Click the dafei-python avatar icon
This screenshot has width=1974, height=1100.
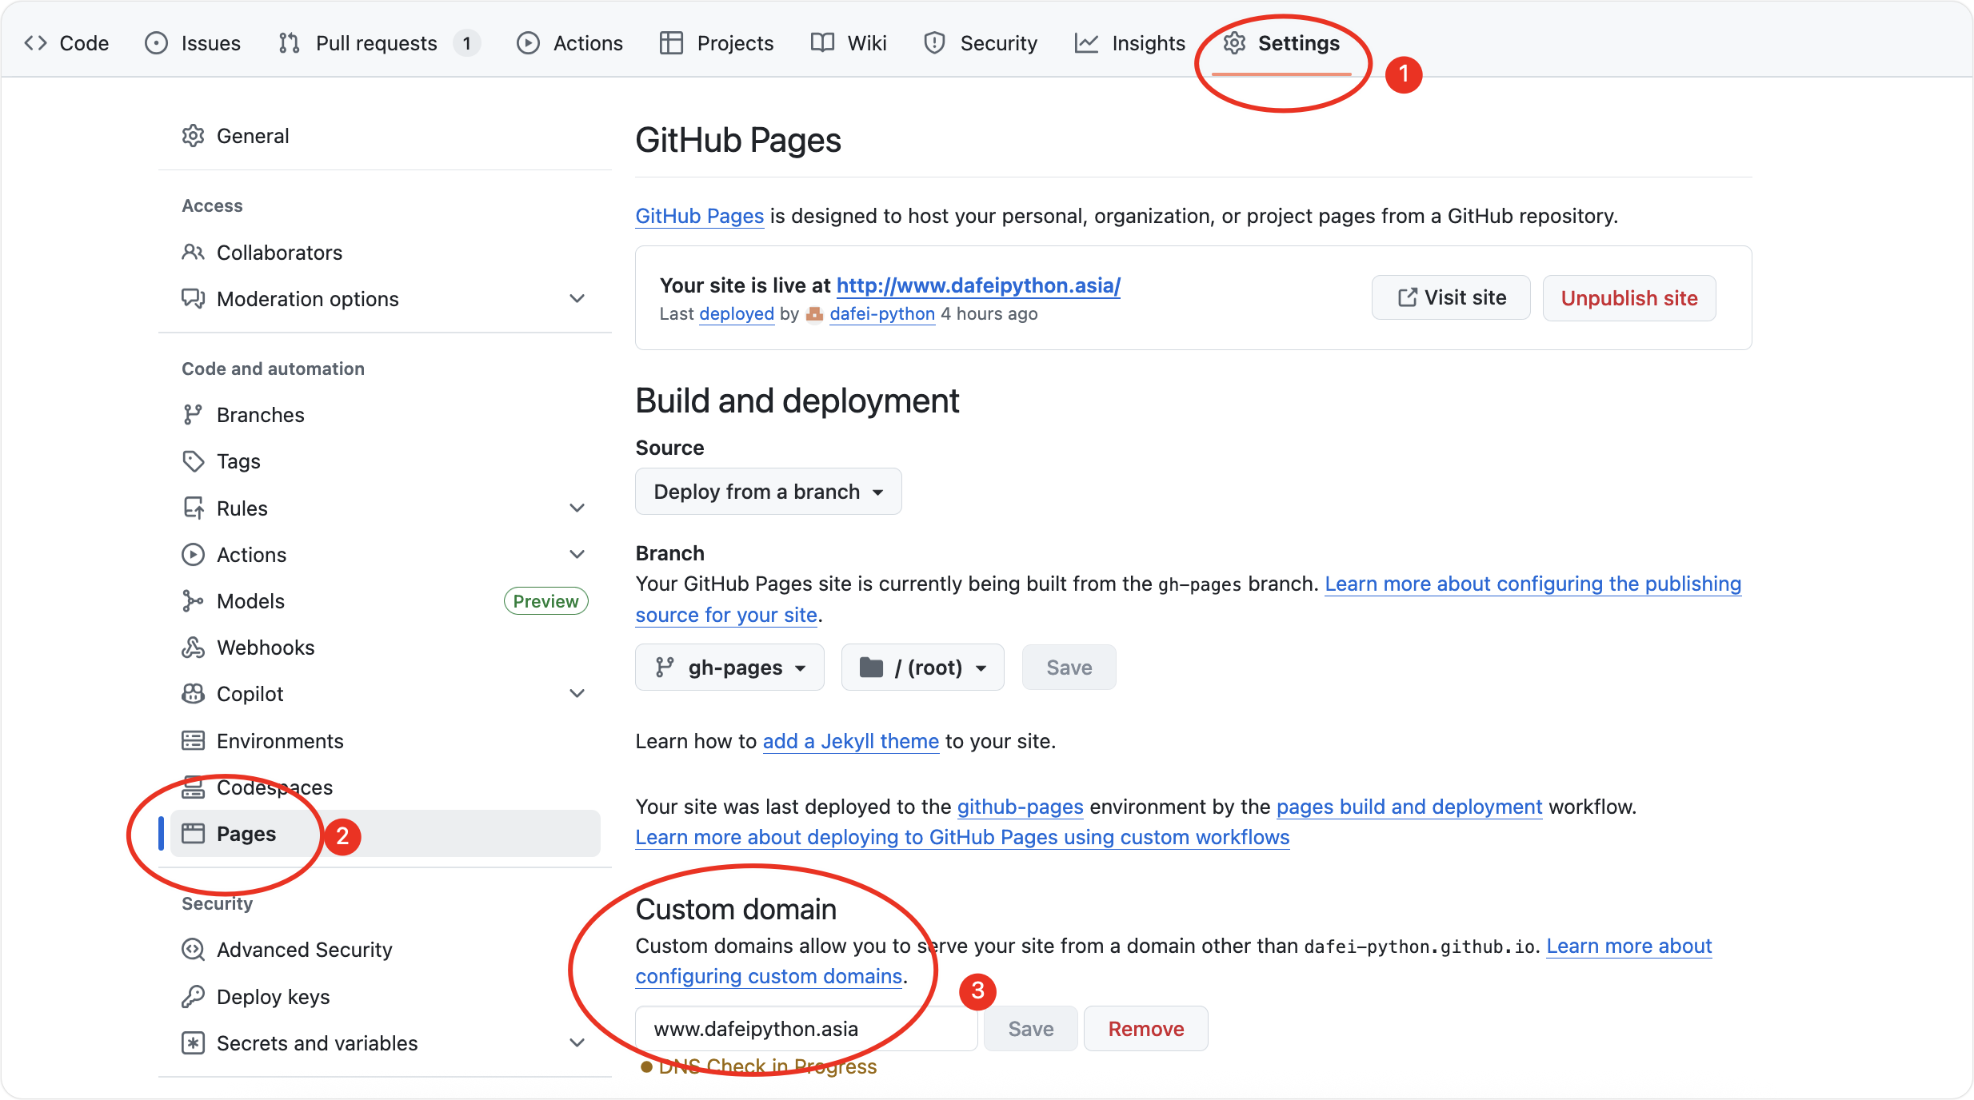[x=814, y=314]
